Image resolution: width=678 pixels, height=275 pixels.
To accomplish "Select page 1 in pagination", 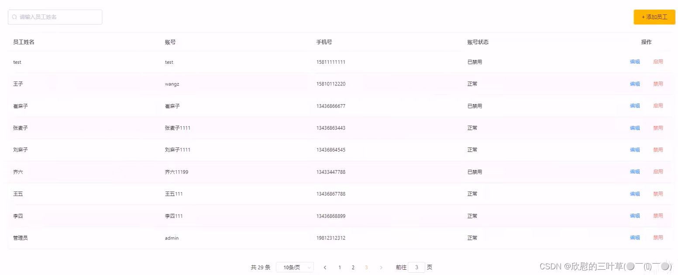I will click(x=340, y=267).
